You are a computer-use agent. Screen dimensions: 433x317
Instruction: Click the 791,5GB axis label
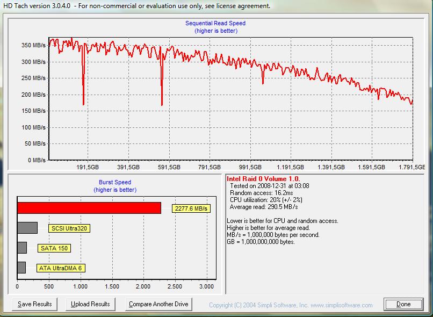210,167
